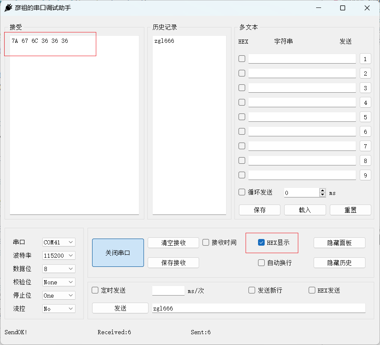The image size is (380, 345).
Task: Click the Received:6 counter in status bar
Action: click(114, 332)
